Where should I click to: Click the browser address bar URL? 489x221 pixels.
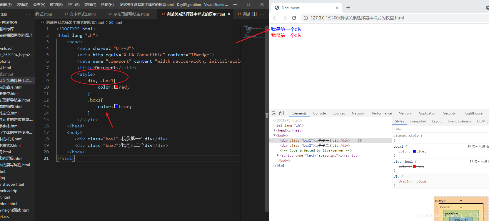pyautogui.click(x=357, y=18)
